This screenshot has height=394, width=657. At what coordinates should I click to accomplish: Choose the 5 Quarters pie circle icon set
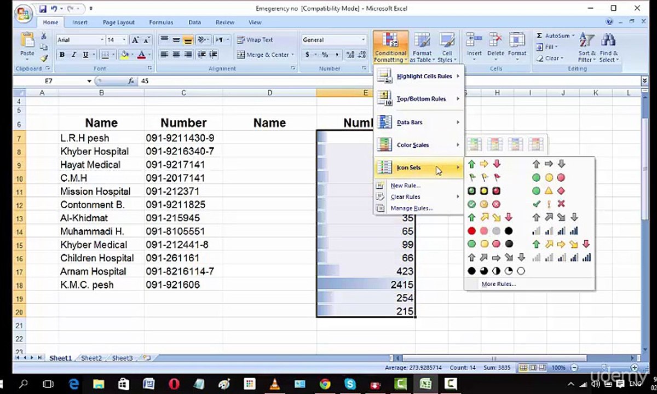click(x=496, y=271)
